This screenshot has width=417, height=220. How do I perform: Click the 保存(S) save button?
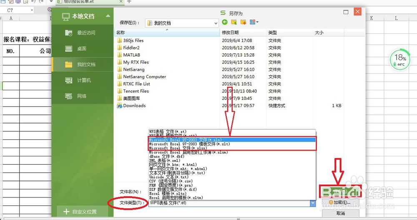tap(341, 191)
